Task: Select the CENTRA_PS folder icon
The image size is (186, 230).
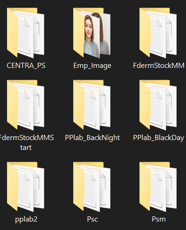Action: coord(25,33)
